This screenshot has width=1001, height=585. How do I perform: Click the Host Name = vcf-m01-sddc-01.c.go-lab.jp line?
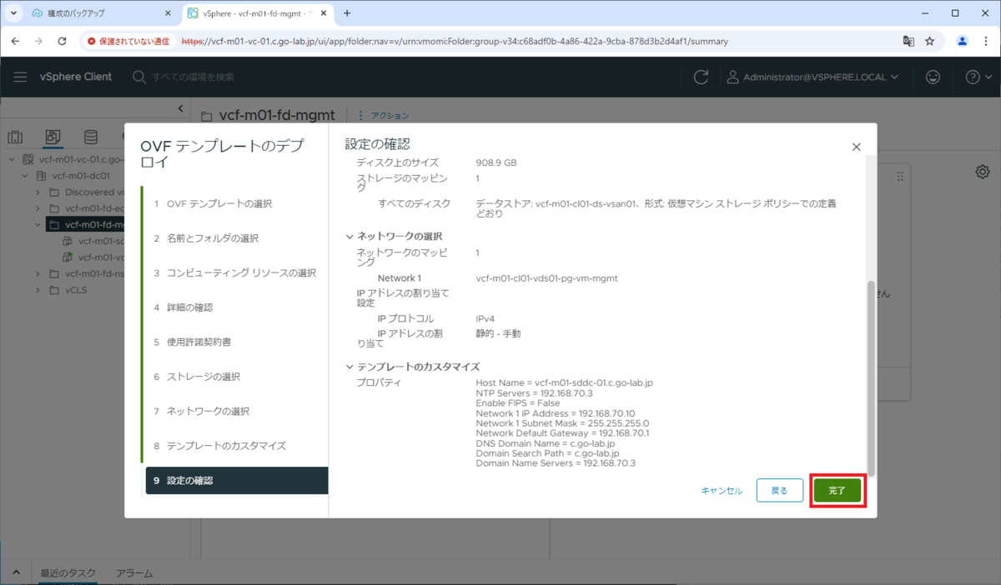564,382
